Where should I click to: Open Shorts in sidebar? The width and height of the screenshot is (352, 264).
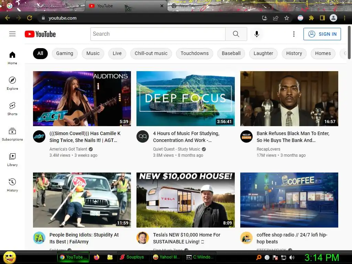[x=12, y=109]
